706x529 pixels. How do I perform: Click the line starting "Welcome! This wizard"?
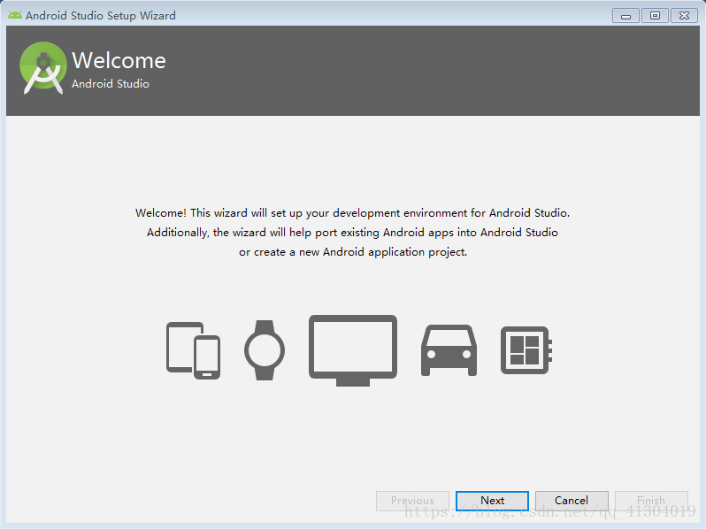click(352, 213)
